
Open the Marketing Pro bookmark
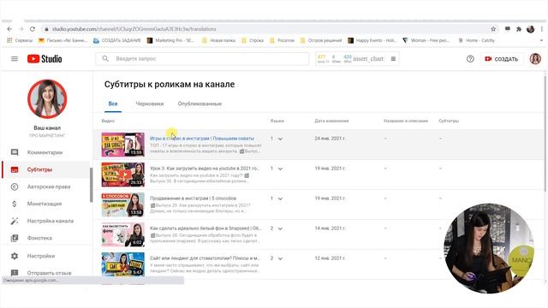pos(170,40)
